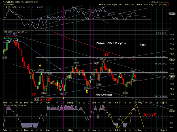177x132 pixels.
Task: Click the 71.0 tick on price axis
Action: tap(172, 94)
